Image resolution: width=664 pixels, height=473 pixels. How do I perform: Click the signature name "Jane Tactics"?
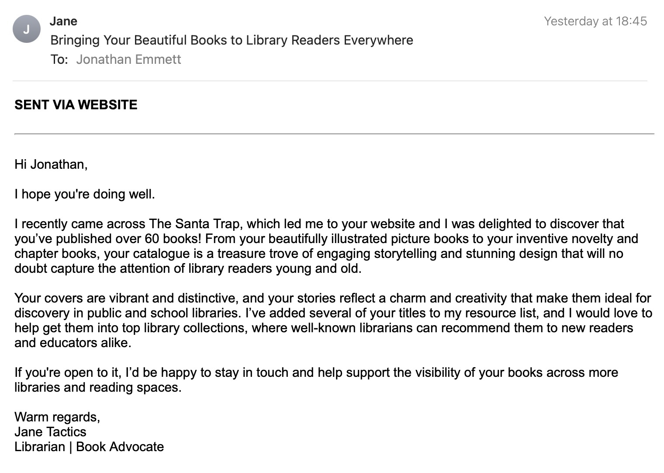50,432
